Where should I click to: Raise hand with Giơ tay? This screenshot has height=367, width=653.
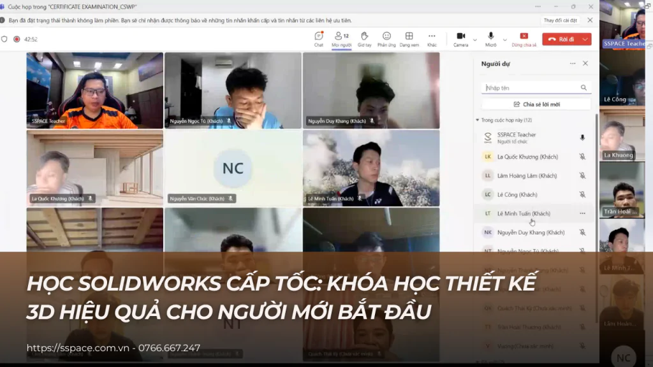tap(364, 39)
